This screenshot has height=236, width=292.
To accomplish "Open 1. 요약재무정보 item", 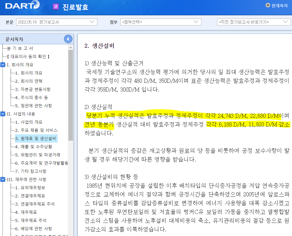I will 30,188.
